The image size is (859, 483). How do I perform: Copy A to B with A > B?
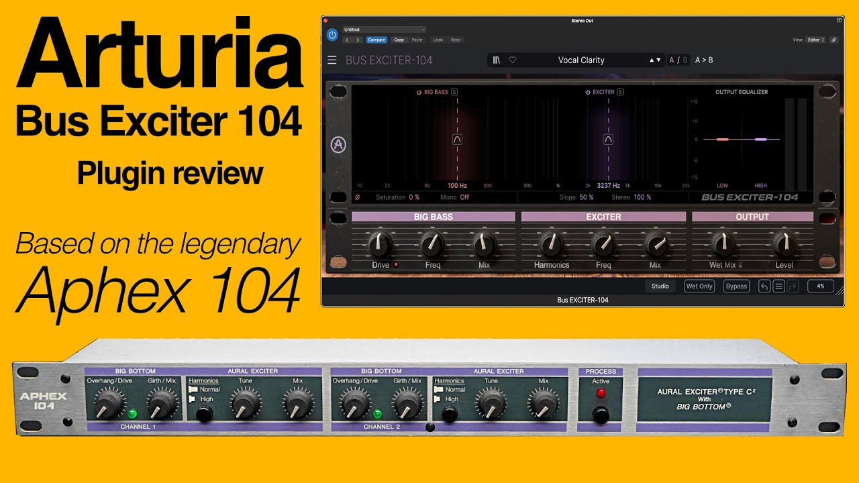tap(704, 60)
